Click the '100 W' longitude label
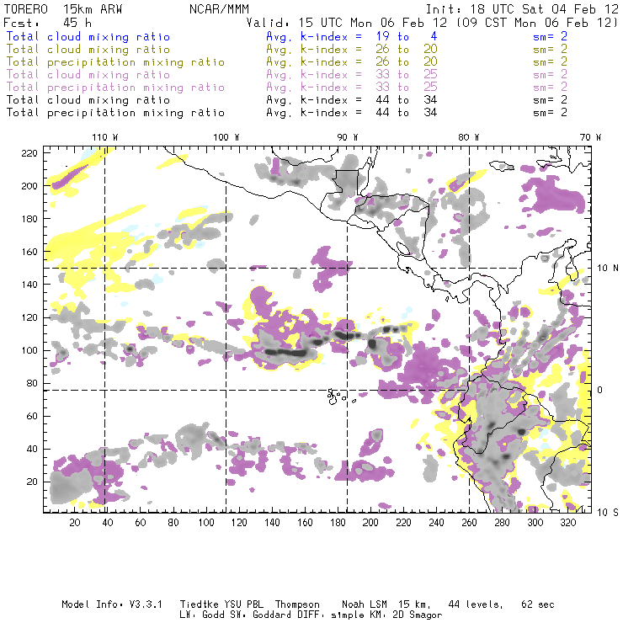Image resolution: width=623 pixels, height=623 pixels. (226, 137)
